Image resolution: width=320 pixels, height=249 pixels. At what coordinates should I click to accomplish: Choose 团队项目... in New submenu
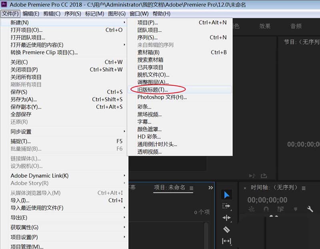pyautogui.click(x=180, y=30)
